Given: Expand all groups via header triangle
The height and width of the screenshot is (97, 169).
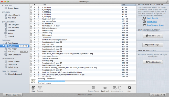Looking at the screenshot, I should (x=35, y=5).
